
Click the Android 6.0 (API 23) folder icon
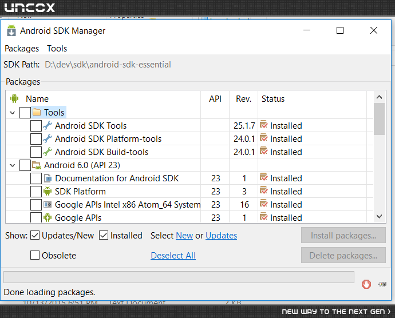point(37,165)
